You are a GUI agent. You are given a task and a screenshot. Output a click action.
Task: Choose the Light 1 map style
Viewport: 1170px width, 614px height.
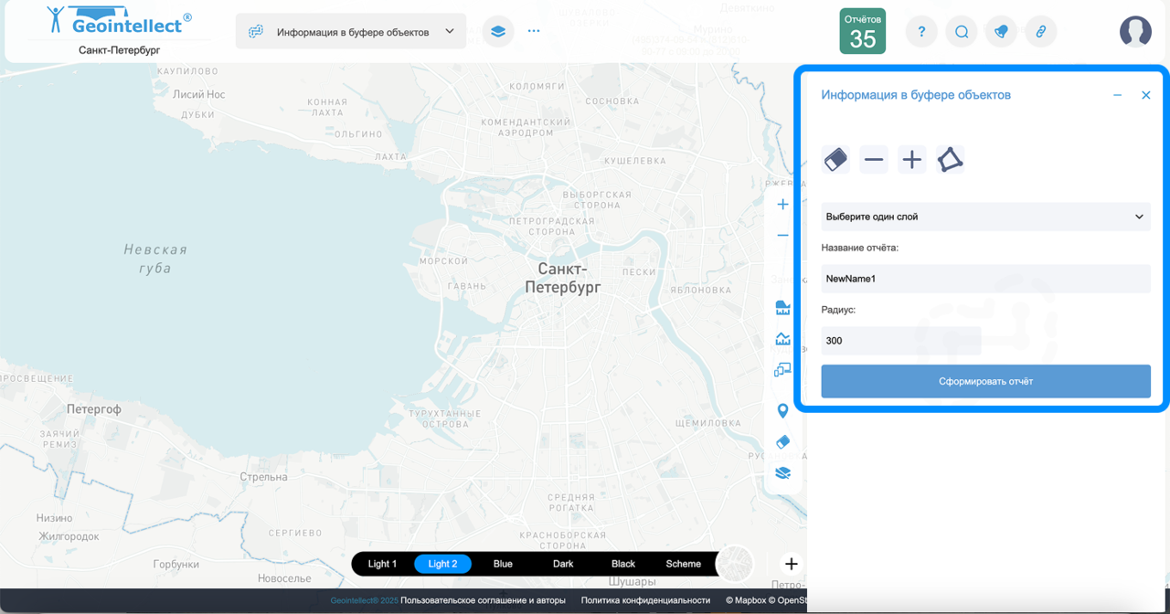[382, 564]
